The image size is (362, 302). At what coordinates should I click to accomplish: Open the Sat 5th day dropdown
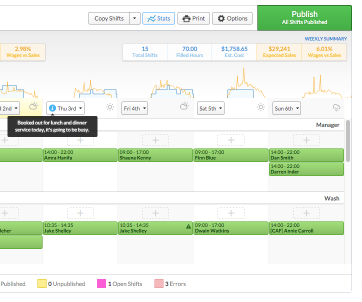coord(211,108)
